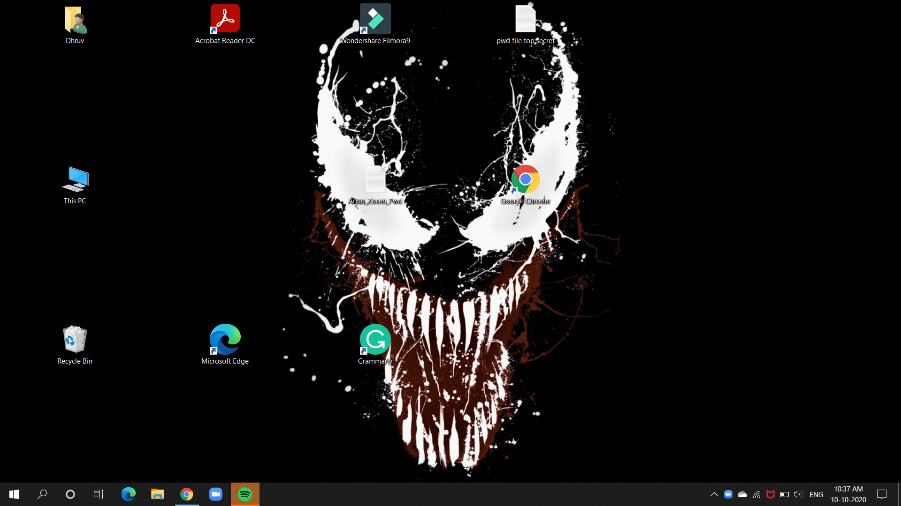Open Task View on the taskbar
Viewport: 901px width, 506px height.
pyautogui.click(x=99, y=494)
